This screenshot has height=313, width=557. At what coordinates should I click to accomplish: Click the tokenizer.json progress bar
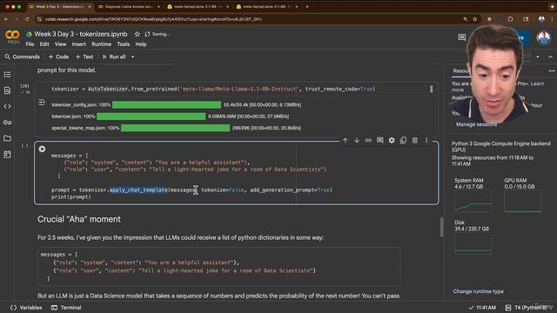pos(151,117)
